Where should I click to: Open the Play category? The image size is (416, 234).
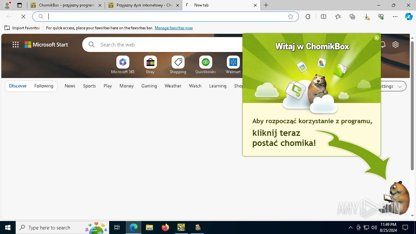coord(108,86)
